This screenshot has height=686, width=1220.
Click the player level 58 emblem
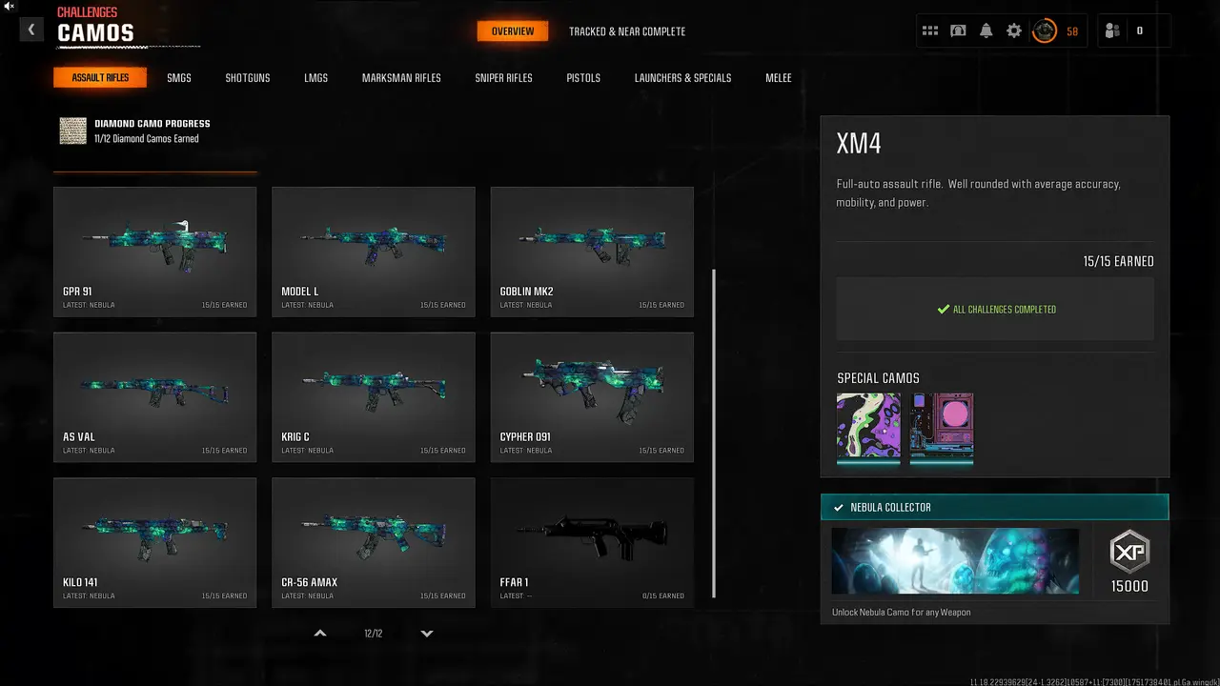coord(1046,31)
